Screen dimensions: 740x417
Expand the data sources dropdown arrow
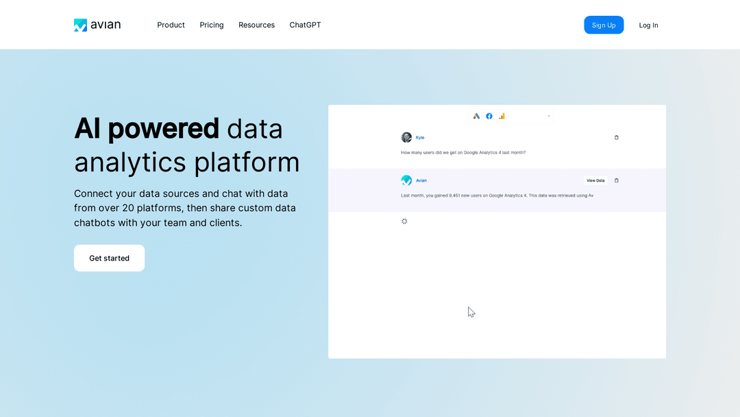coord(548,116)
